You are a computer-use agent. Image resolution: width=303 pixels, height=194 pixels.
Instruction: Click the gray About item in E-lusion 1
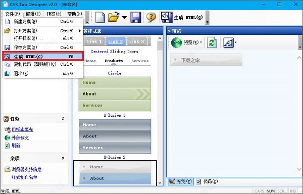pyautogui.click(x=115, y=136)
